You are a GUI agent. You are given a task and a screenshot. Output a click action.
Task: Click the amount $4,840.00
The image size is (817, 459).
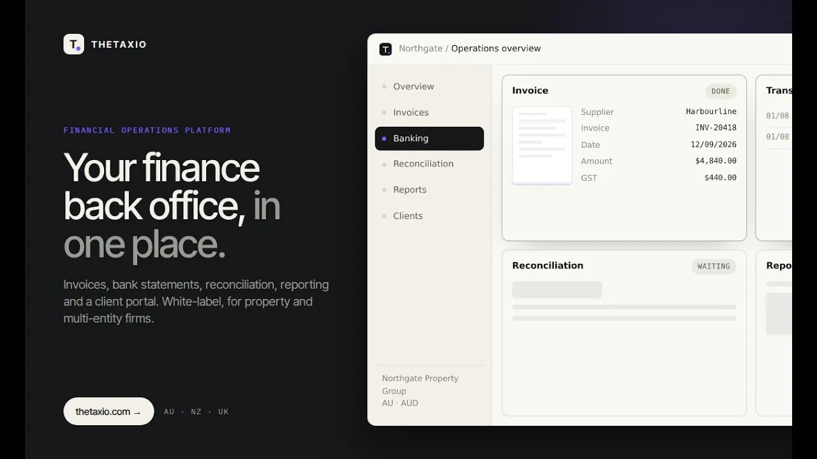point(716,161)
